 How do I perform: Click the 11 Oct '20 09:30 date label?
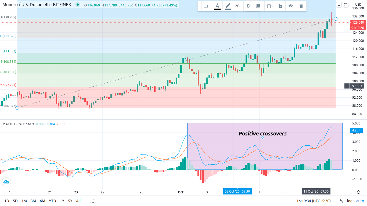click(x=316, y=192)
